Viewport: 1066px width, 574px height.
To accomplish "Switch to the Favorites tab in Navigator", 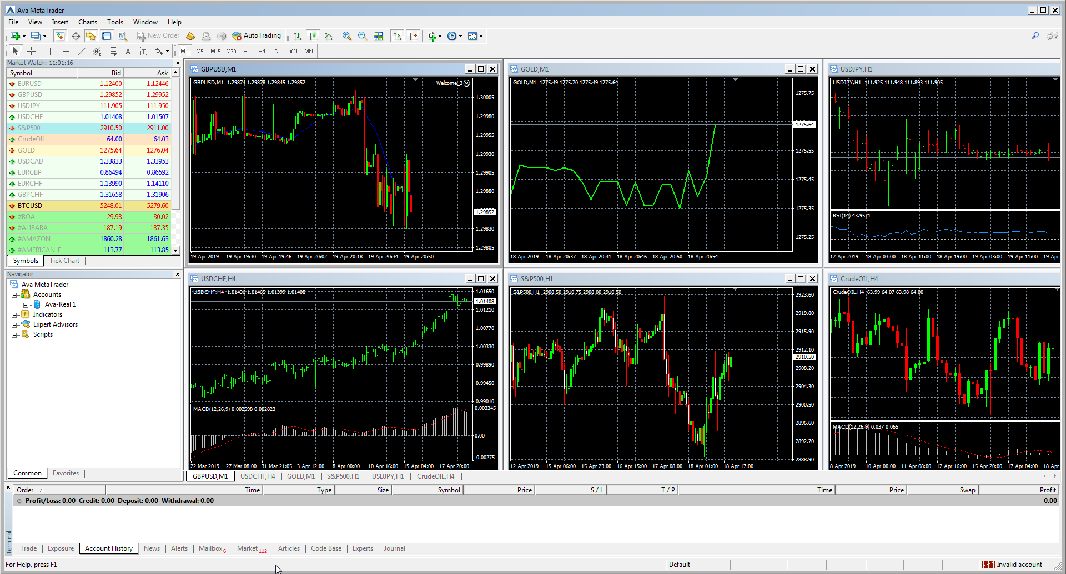I will click(66, 473).
